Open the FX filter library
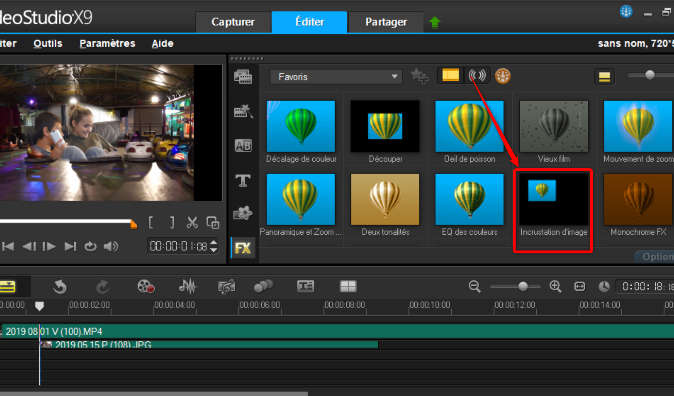Viewport: 674px width, 396px height. [243, 248]
